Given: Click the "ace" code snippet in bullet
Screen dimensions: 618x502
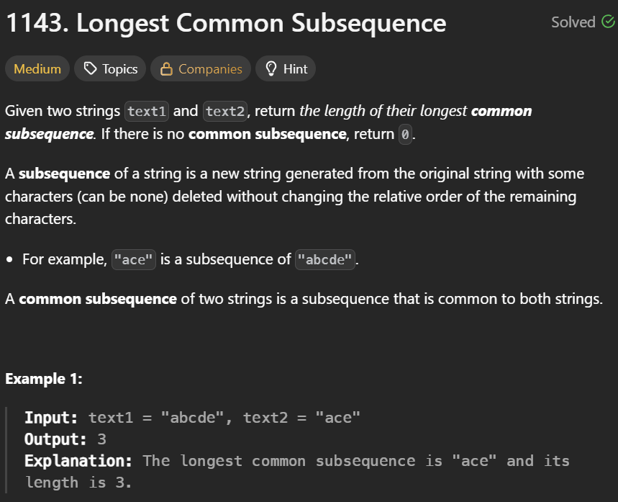Looking at the screenshot, I should coord(134,260).
